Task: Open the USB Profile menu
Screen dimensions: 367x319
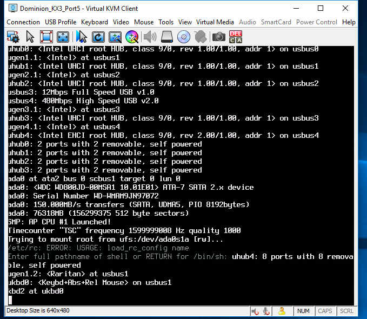Action: 60,22
